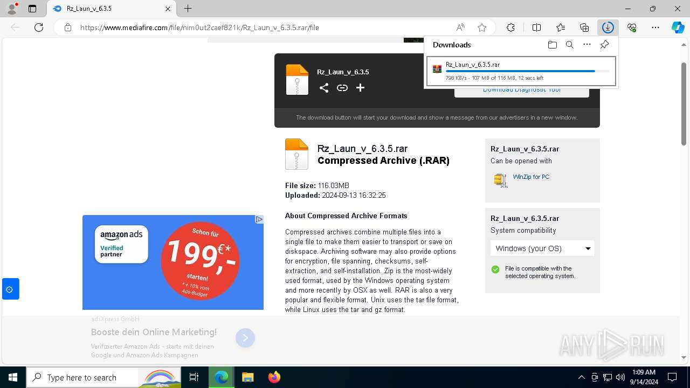Open the AdChoices icon on ad
Image resolution: width=690 pixels, height=388 pixels.
point(259,219)
